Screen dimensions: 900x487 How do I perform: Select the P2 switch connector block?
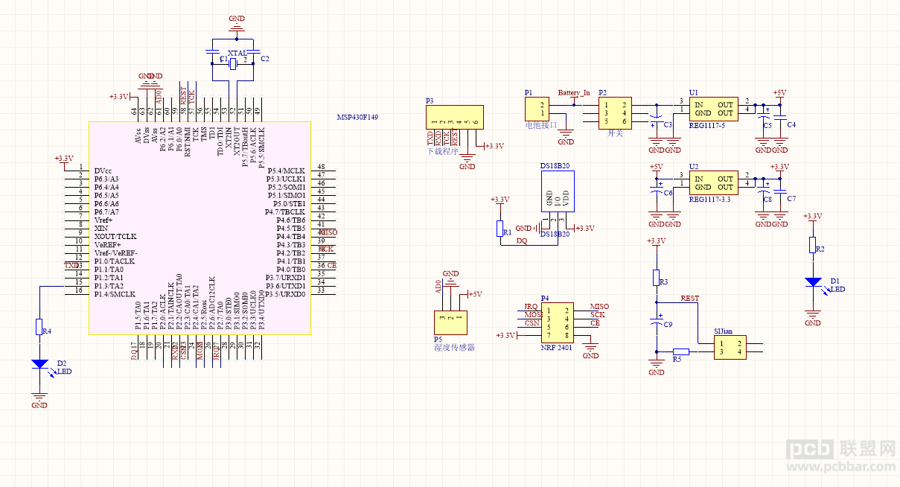[x=615, y=113]
